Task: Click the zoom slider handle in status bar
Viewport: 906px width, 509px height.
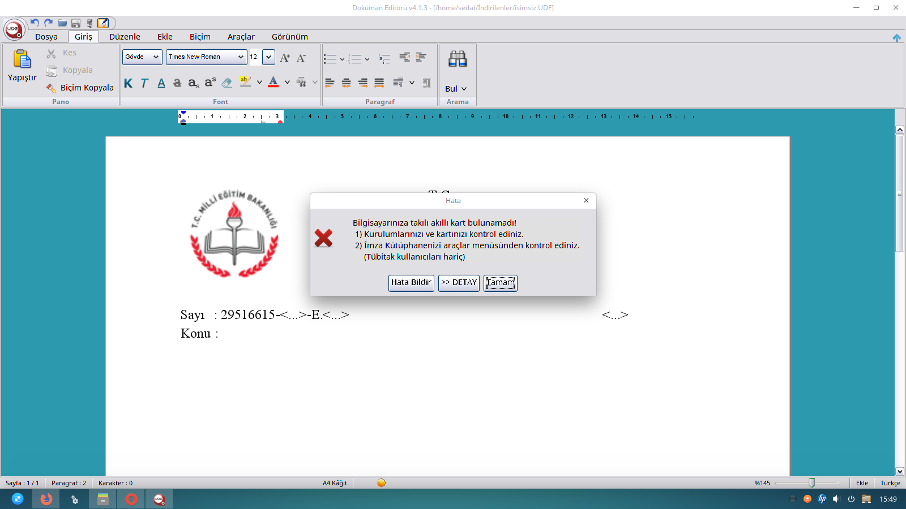Action: tap(812, 483)
